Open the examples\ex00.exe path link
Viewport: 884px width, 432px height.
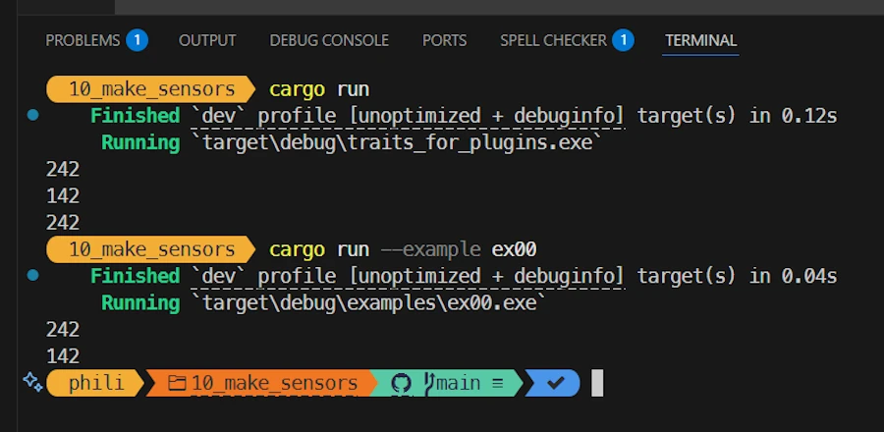coord(373,303)
